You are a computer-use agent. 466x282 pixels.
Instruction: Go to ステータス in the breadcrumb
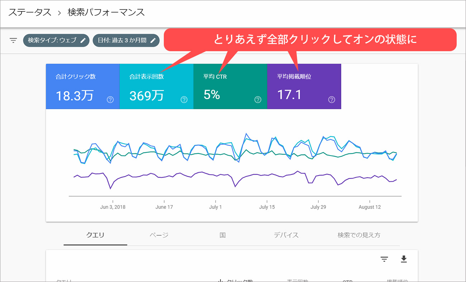tap(30, 13)
